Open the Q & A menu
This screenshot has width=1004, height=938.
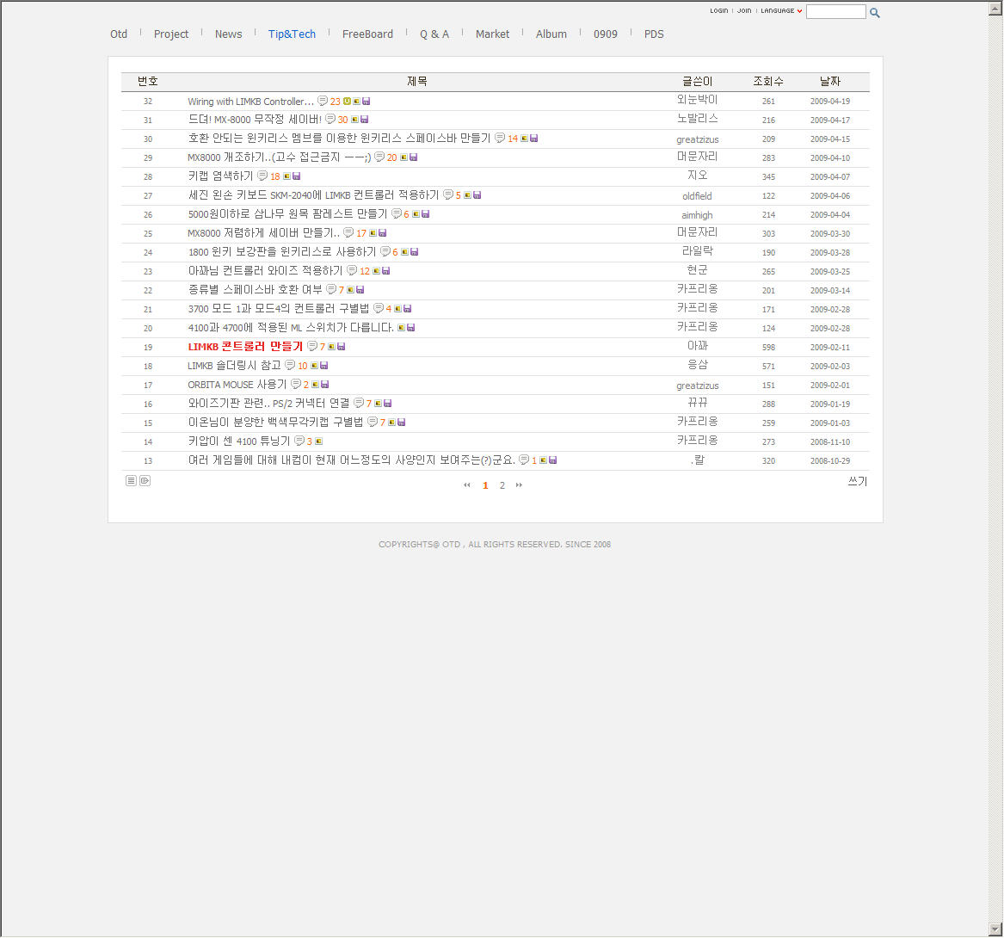pos(434,34)
